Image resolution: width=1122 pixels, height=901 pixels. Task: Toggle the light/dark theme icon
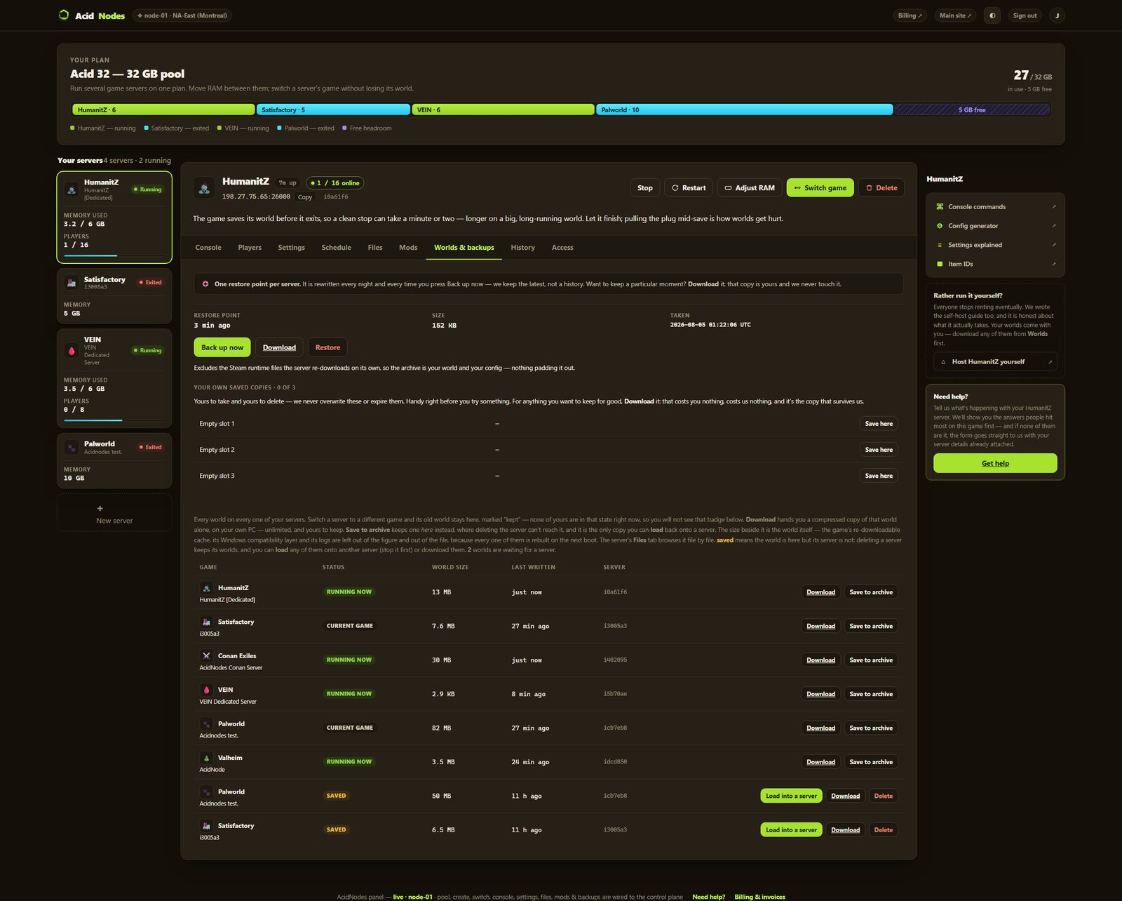tap(992, 15)
